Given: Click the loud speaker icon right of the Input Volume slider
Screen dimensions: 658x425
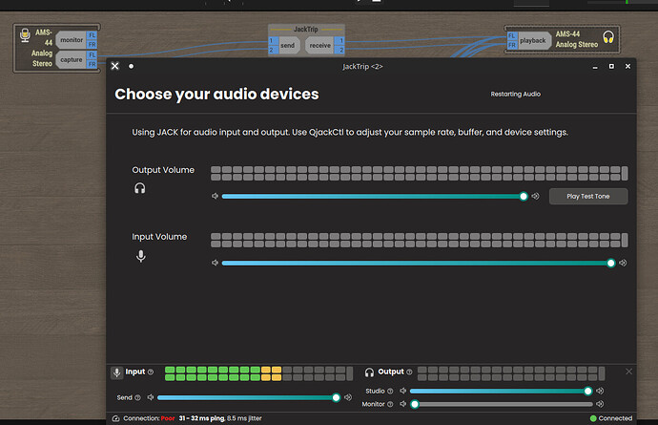Looking at the screenshot, I should click(623, 264).
